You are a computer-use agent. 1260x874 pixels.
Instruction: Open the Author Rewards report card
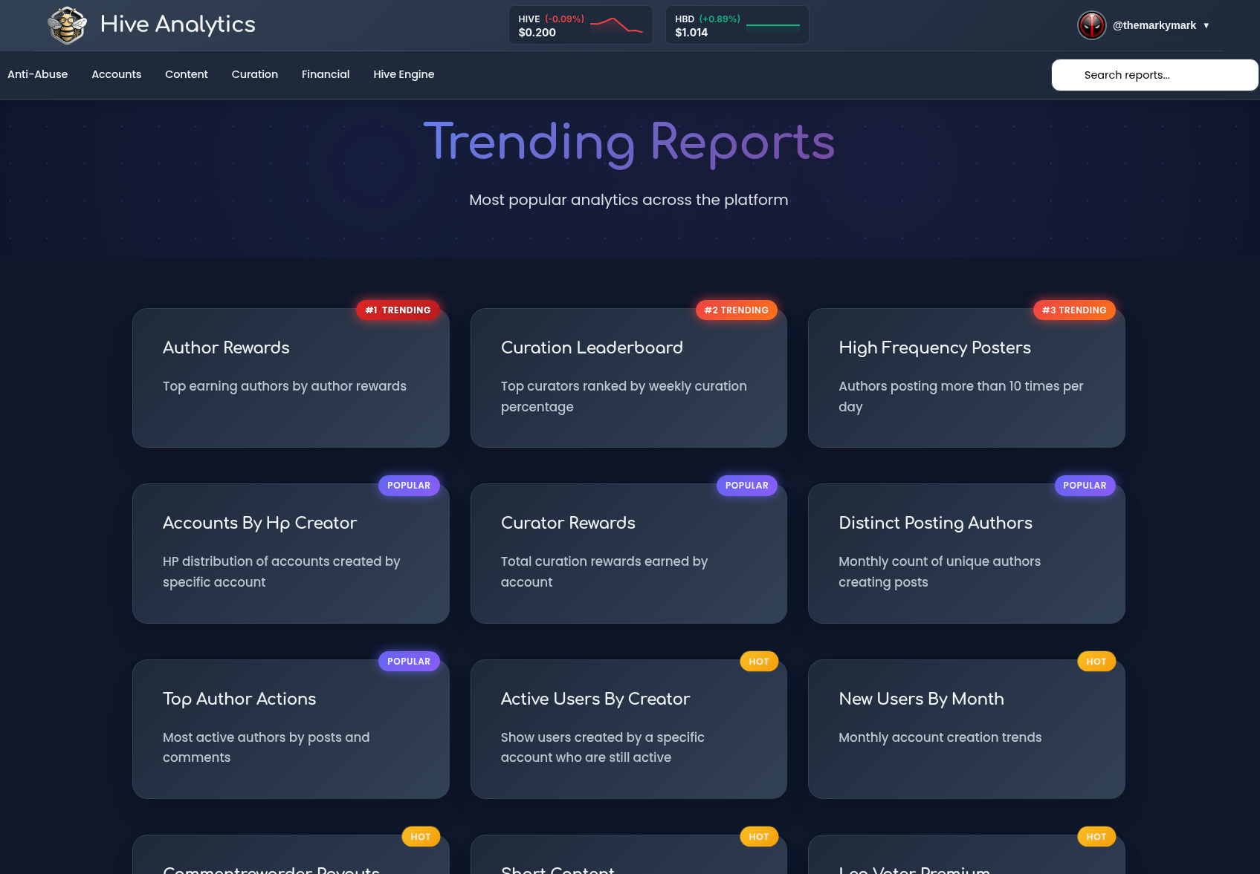(x=291, y=378)
